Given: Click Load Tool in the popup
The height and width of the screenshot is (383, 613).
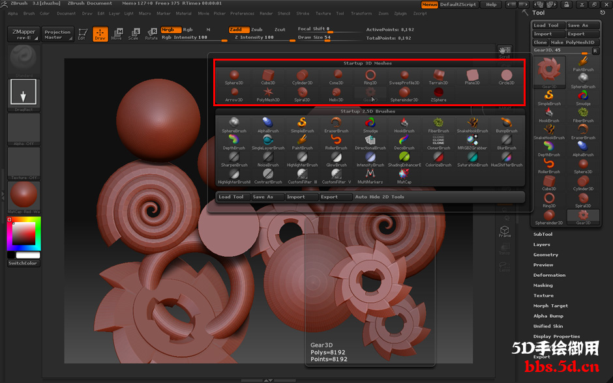Looking at the screenshot, I should tap(233, 197).
